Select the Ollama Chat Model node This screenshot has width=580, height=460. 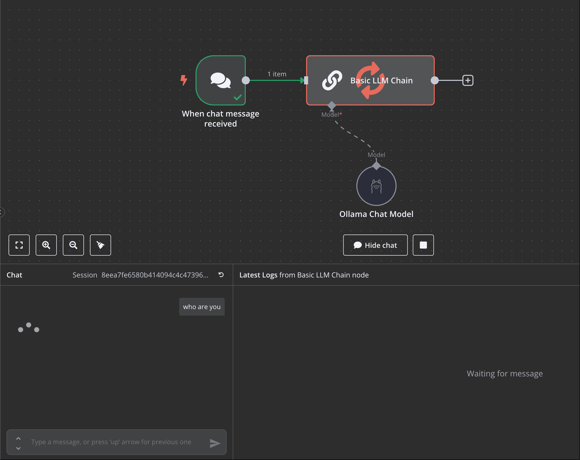pos(376,186)
